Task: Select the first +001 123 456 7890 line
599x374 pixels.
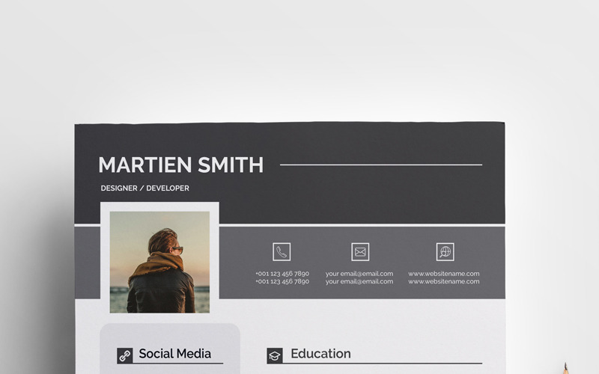Action: (x=282, y=274)
